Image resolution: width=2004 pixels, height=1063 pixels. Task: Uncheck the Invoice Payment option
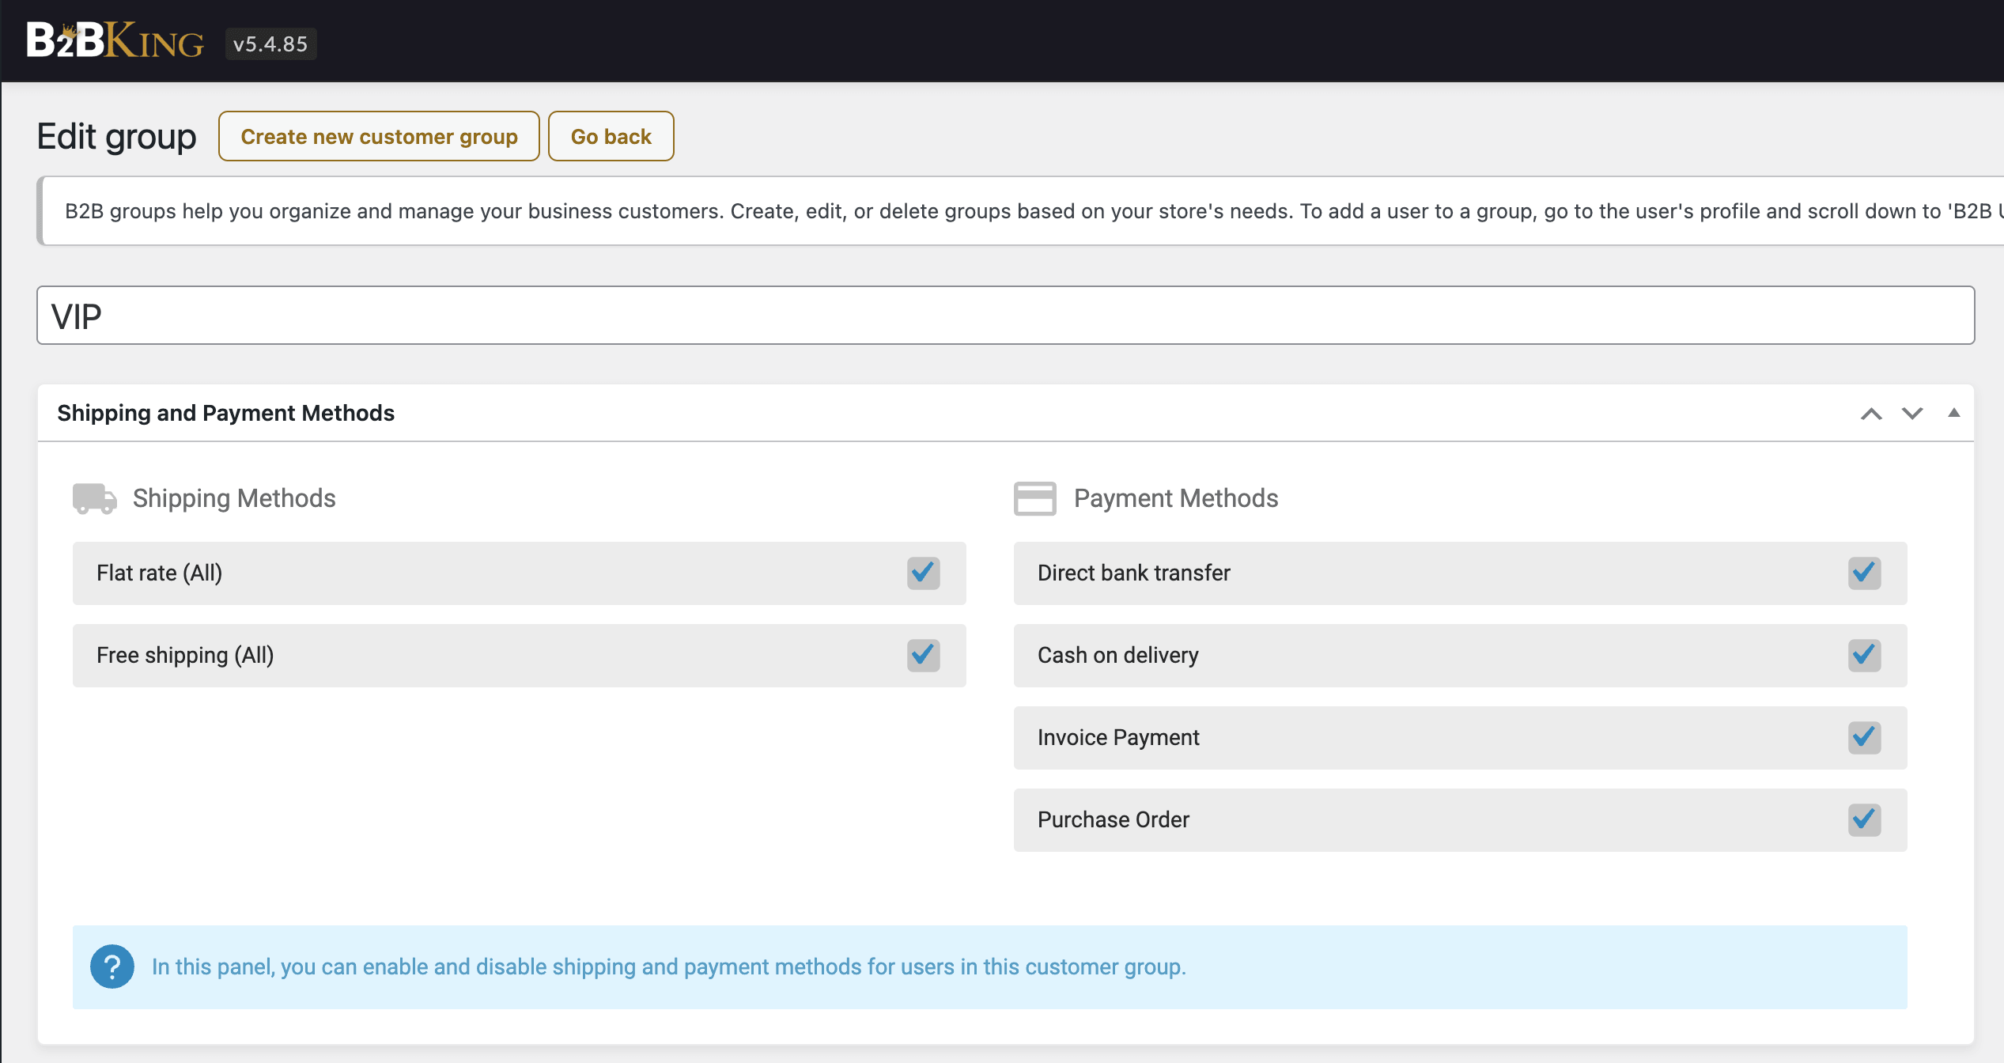pos(1864,737)
